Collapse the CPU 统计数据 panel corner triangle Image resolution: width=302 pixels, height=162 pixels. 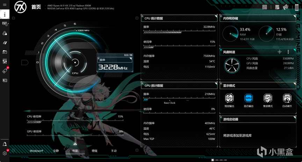pos(216,16)
